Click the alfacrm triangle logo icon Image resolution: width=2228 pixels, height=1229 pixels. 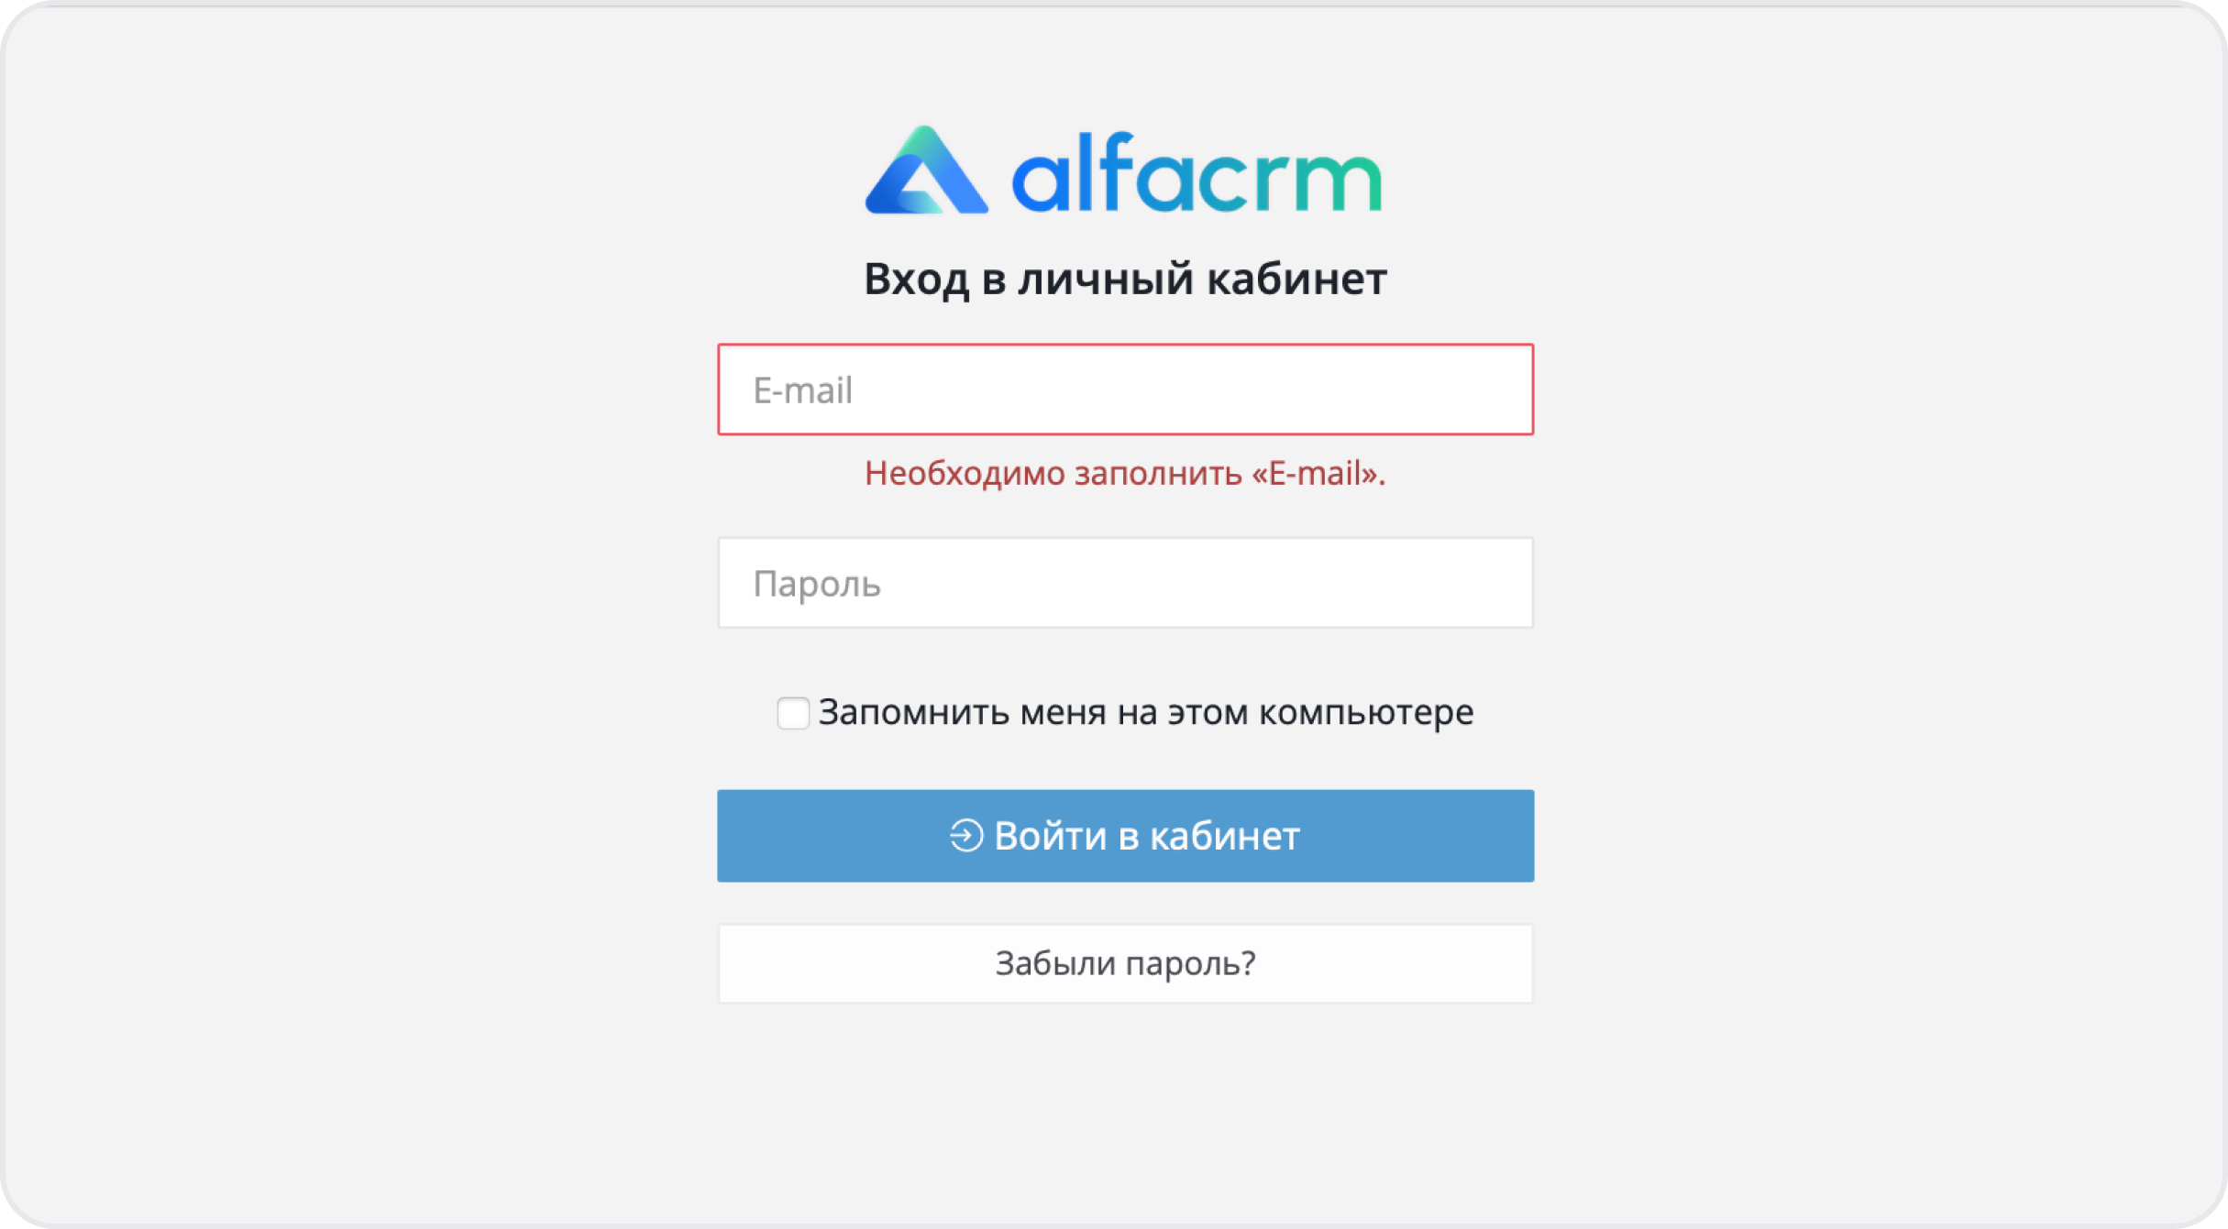[927, 170]
